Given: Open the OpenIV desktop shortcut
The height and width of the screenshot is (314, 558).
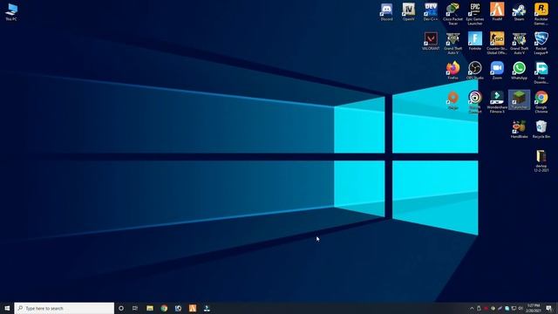Looking at the screenshot, I should 409,11.
